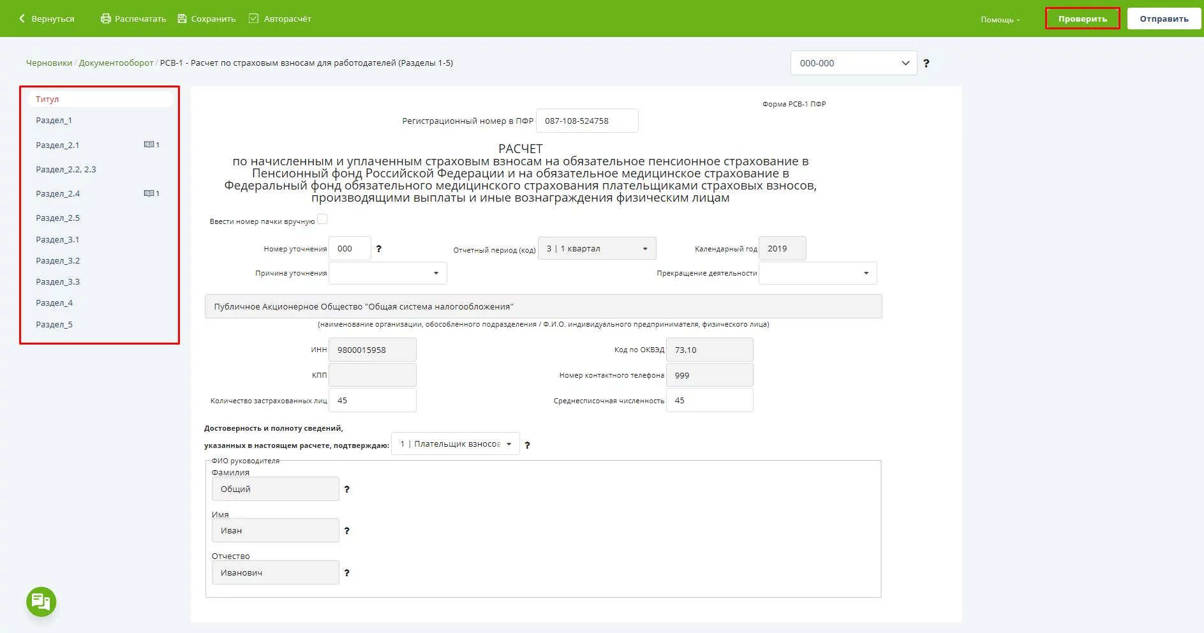
Task: Switch to Раздел_2.4 in sidebar
Action: click(58, 193)
